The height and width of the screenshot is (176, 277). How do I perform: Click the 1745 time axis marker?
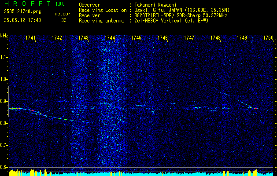tap(136, 38)
